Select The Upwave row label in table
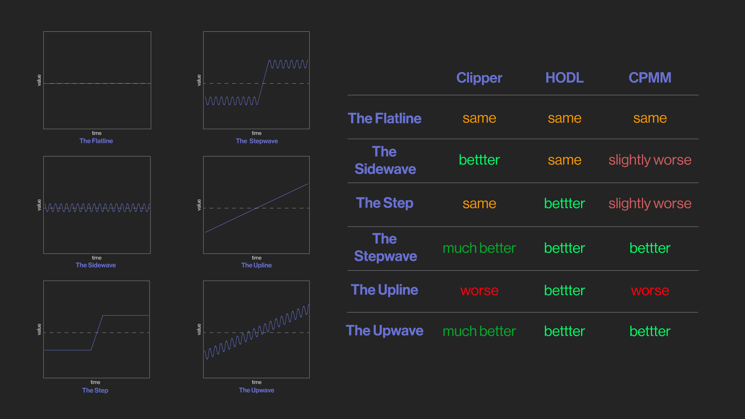 (x=384, y=331)
